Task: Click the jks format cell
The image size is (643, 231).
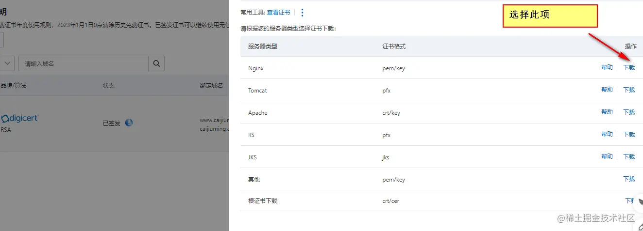Action: click(386, 157)
